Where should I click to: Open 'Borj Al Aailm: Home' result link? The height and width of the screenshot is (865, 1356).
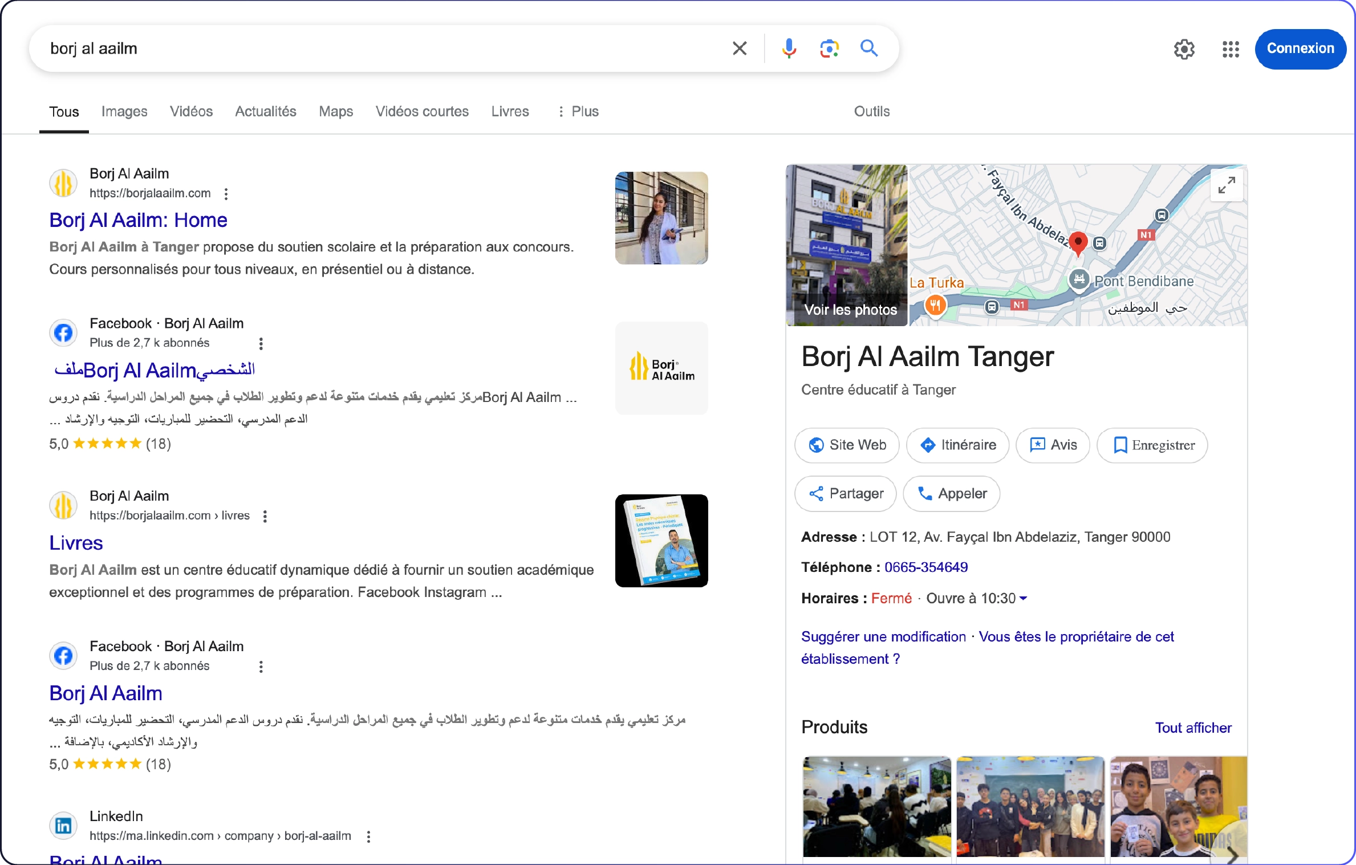coord(138,220)
